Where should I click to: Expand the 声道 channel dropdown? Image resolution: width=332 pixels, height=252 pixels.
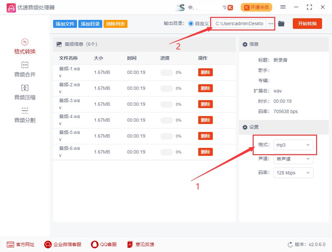(293, 159)
